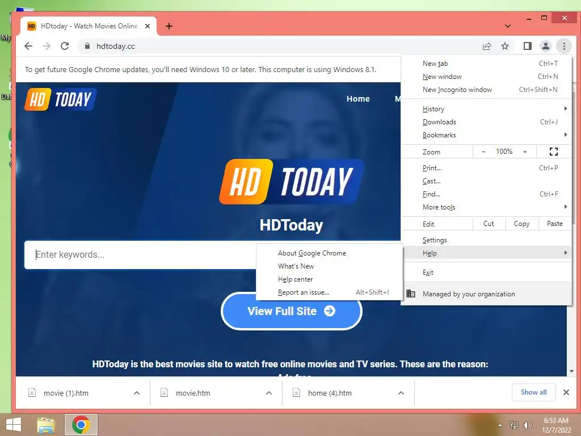581x436 pixels.
Task: Open File Explorer from taskbar
Action: coord(46,425)
